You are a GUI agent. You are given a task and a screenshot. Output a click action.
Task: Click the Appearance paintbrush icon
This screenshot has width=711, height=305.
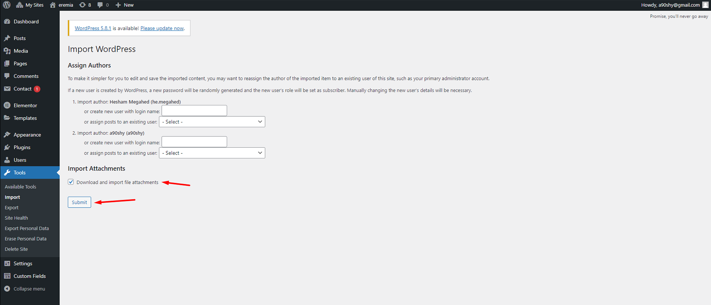coord(7,135)
